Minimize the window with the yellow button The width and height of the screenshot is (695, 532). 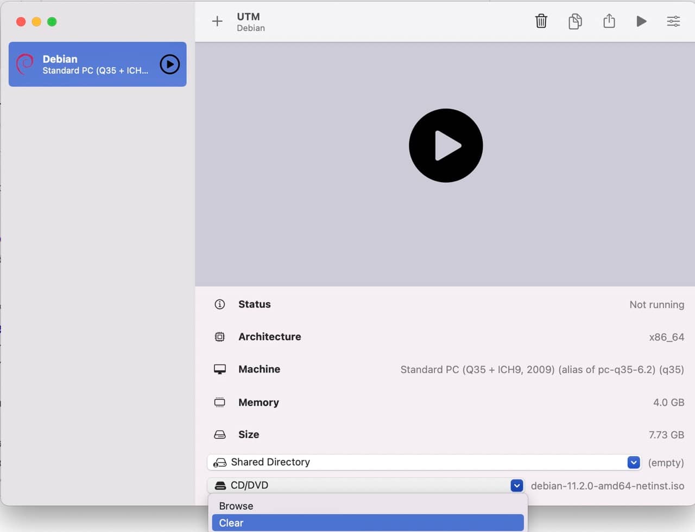(x=36, y=22)
